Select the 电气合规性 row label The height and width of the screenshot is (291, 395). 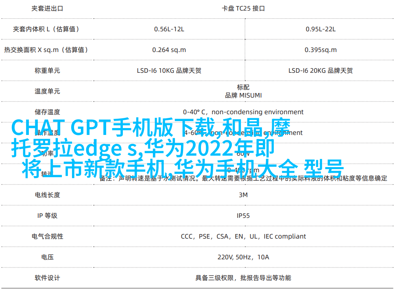coord(47,237)
